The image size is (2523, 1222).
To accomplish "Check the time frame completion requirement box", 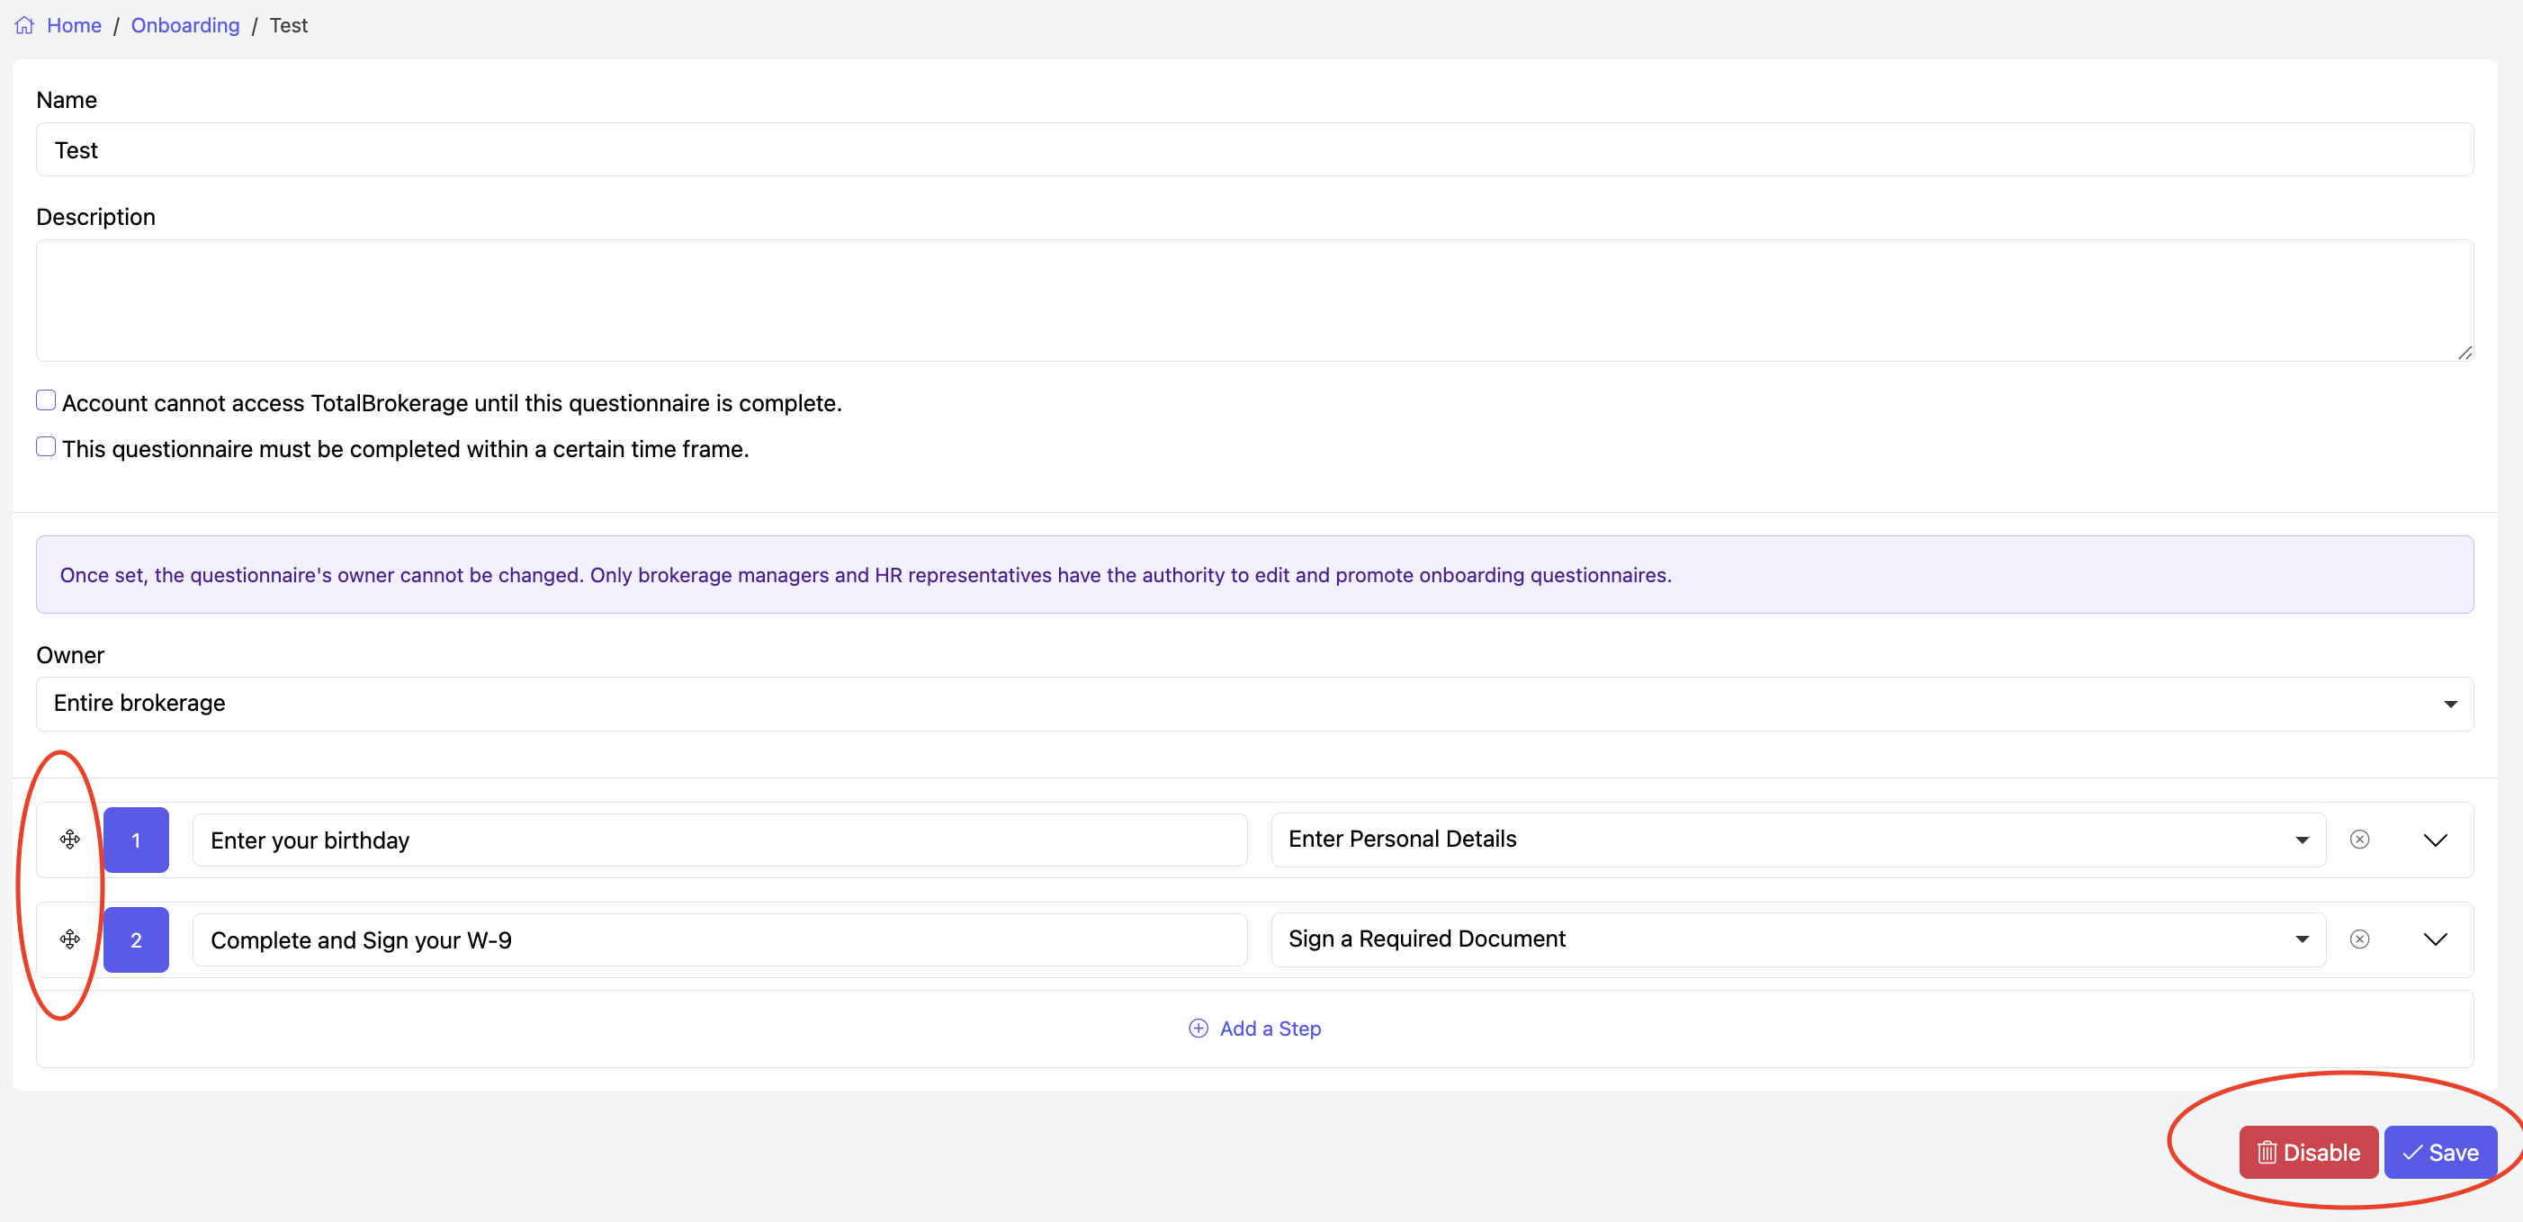I will point(46,446).
